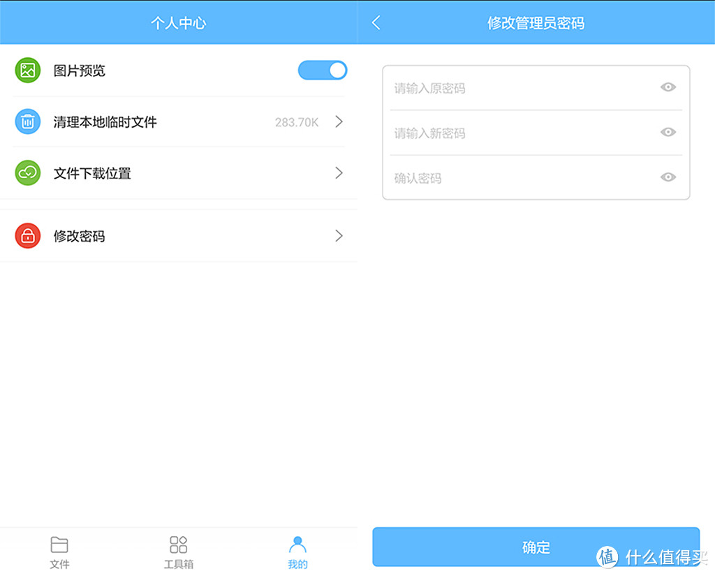Focus the 请输入新密码 field
715x576 pixels.
pos(536,133)
